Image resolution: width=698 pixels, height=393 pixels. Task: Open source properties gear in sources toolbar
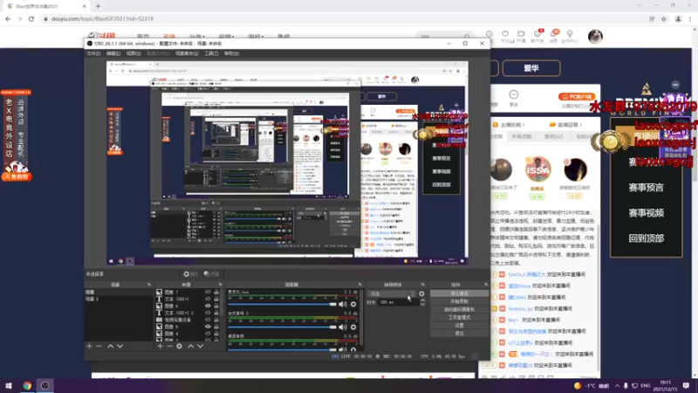(x=180, y=346)
